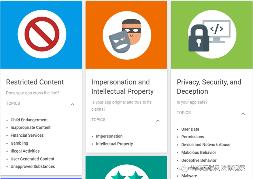Select the Financial Services topic
253x179 pixels.
pos(27,135)
